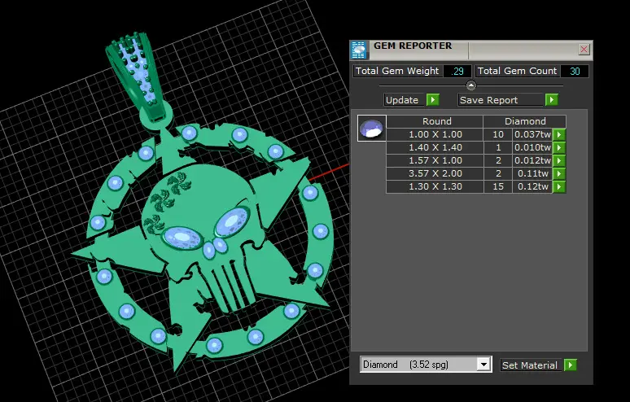Select the 1.30 X 1.30 size cell
Viewport: 630px width, 402px height.
[x=435, y=186]
